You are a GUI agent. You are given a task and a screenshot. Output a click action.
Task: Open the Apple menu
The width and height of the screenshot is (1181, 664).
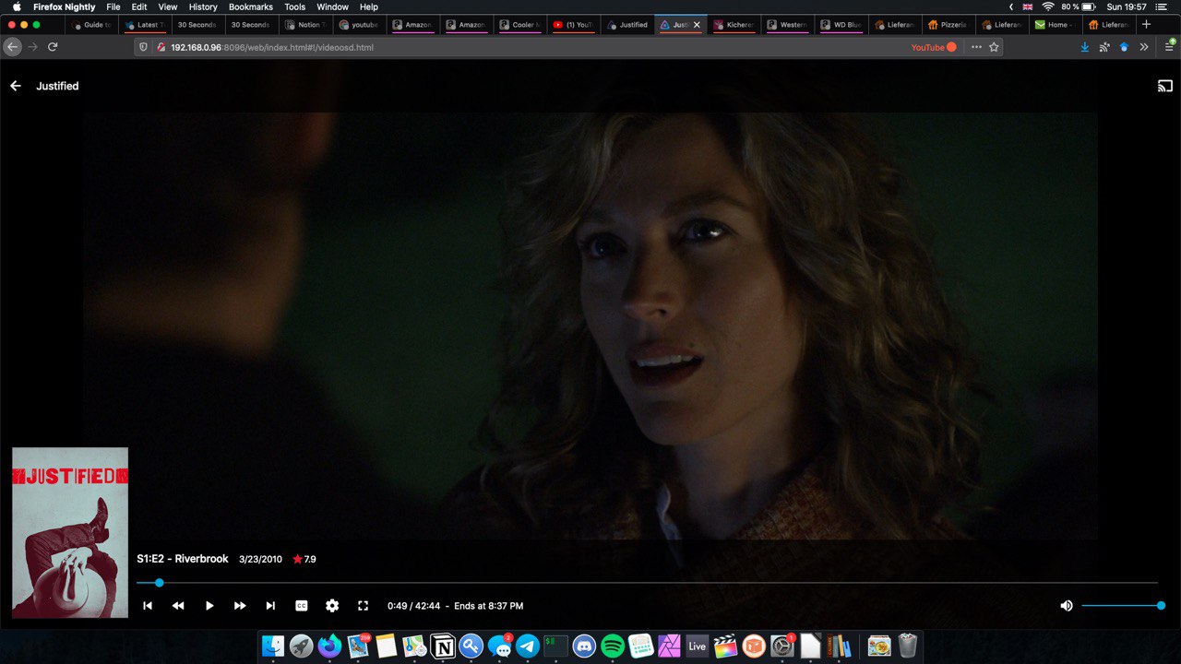coord(17,6)
